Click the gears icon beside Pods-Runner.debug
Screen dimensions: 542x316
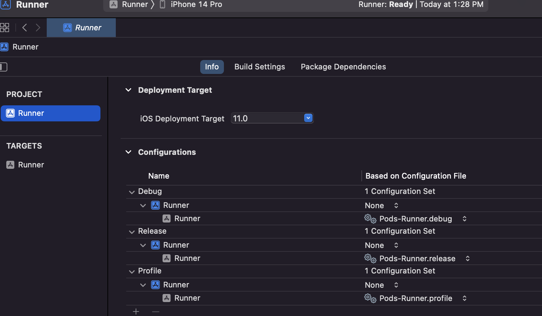370,219
